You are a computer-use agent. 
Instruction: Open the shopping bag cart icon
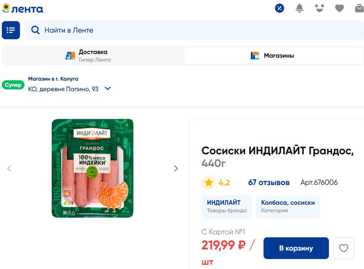(x=359, y=9)
